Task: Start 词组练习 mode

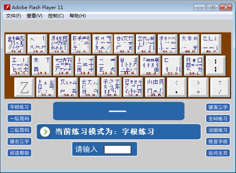Action: [218, 130]
